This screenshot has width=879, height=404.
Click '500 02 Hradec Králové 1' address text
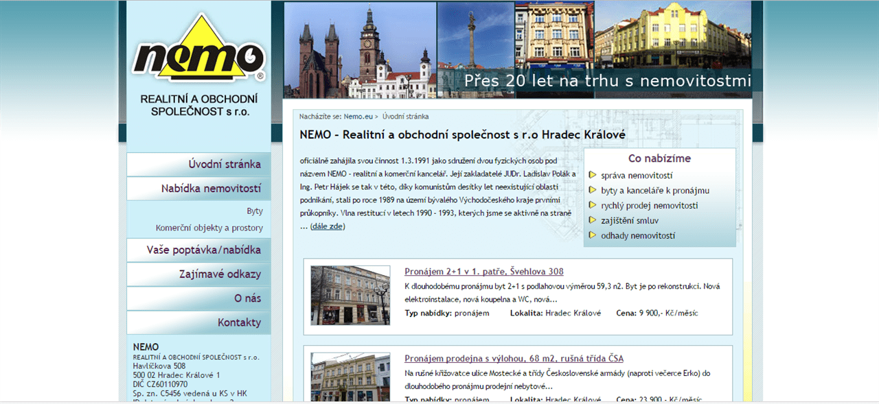(176, 375)
